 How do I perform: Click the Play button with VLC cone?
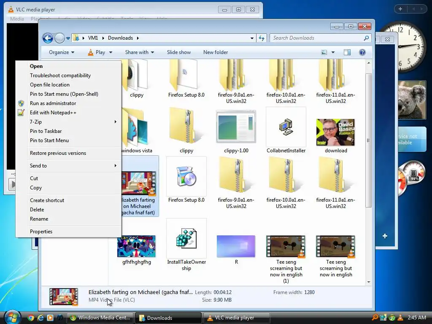point(97,52)
